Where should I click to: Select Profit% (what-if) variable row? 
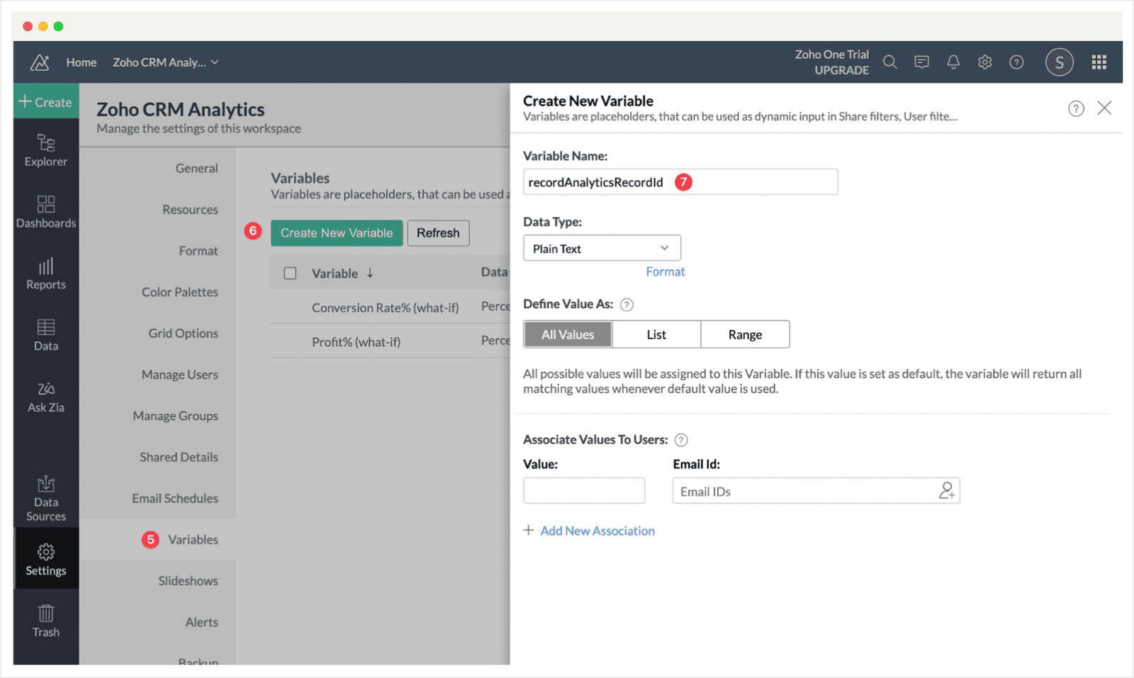(x=390, y=341)
